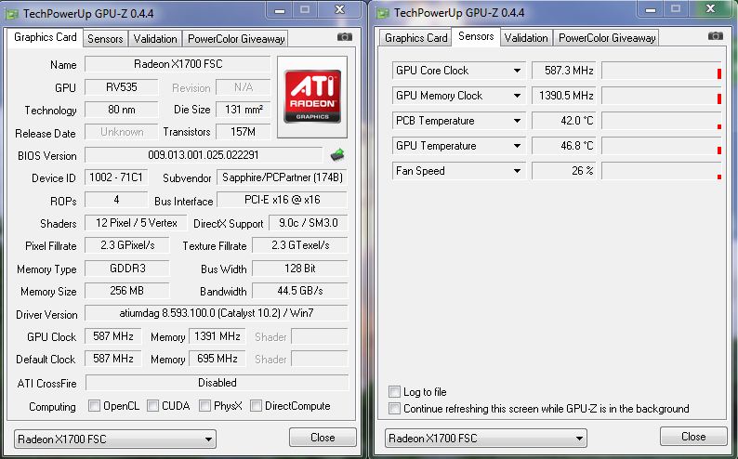Viewport: 738px width, 459px height.
Task: Click the PCB Temperature history graph
Action: pyautogui.click(x=661, y=121)
